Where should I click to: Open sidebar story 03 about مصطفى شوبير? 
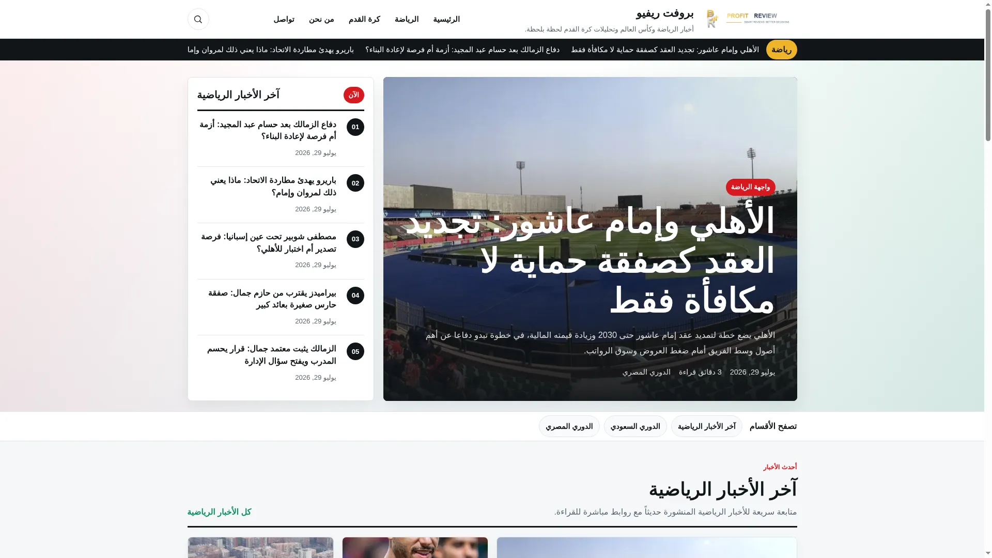point(268,243)
